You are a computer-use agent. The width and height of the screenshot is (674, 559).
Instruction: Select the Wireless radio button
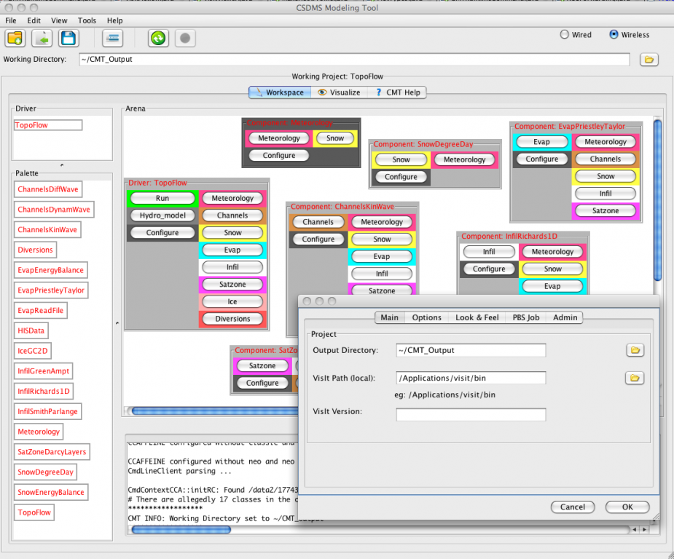(614, 34)
